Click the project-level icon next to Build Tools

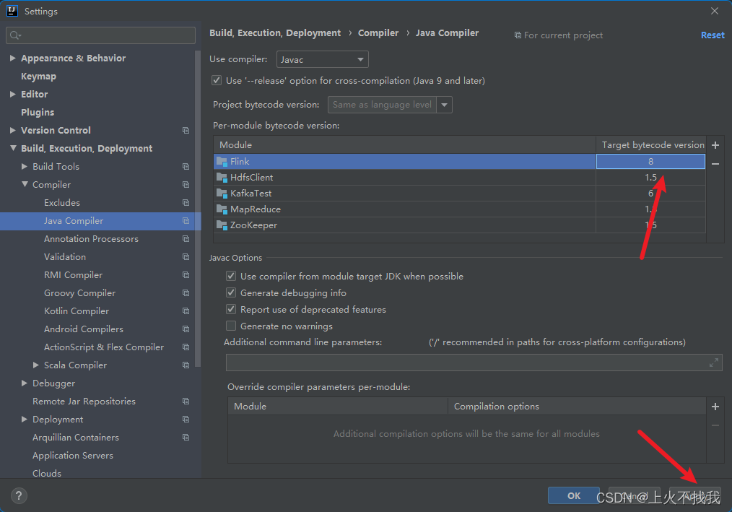click(186, 166)
